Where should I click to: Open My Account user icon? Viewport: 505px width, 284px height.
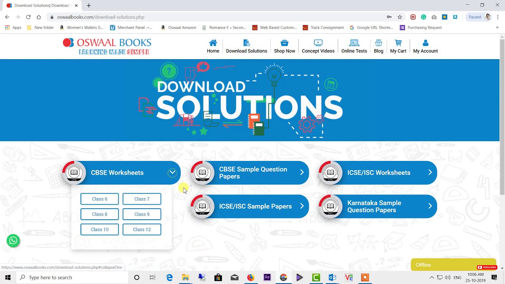[425, 43]
